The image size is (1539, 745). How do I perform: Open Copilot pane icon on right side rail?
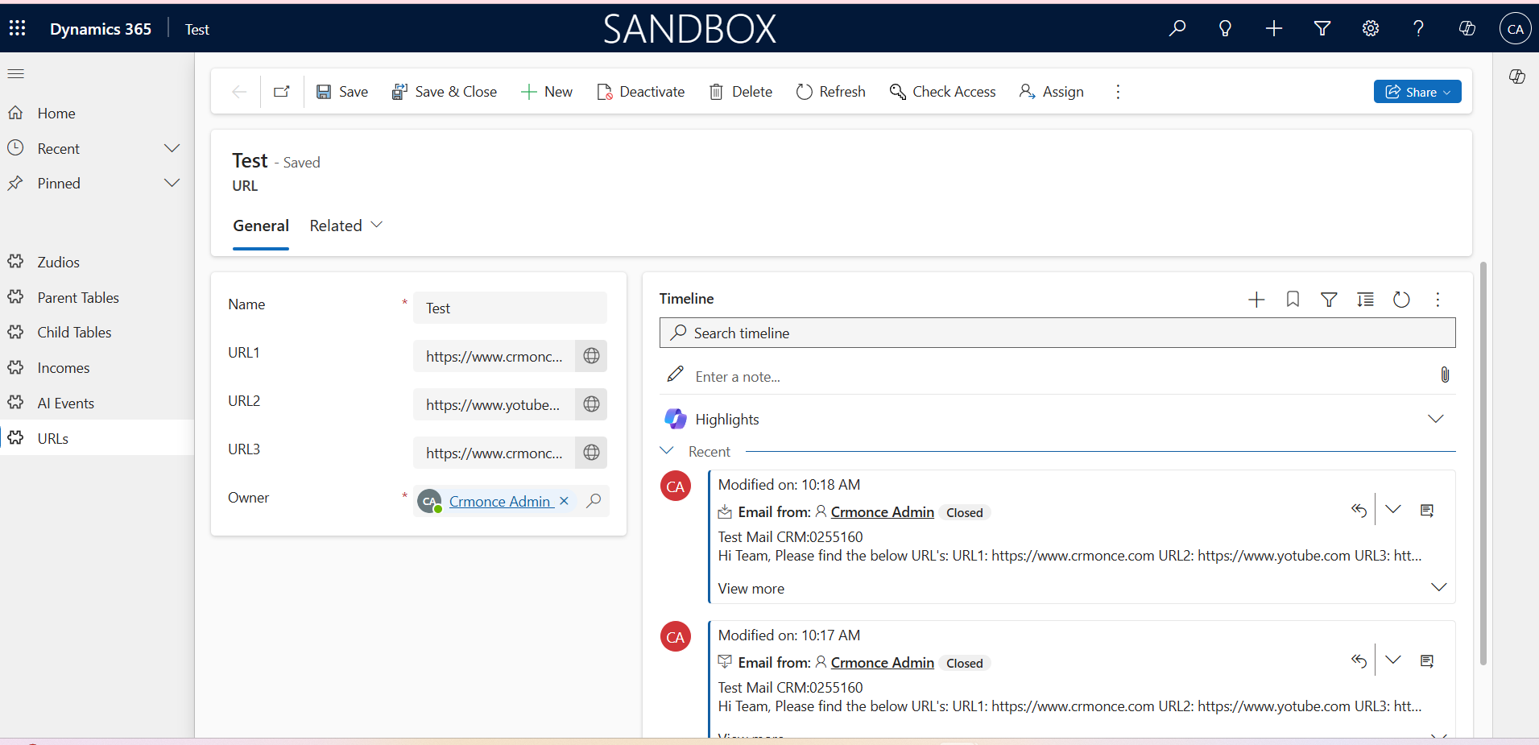(x=1517, y=77)
